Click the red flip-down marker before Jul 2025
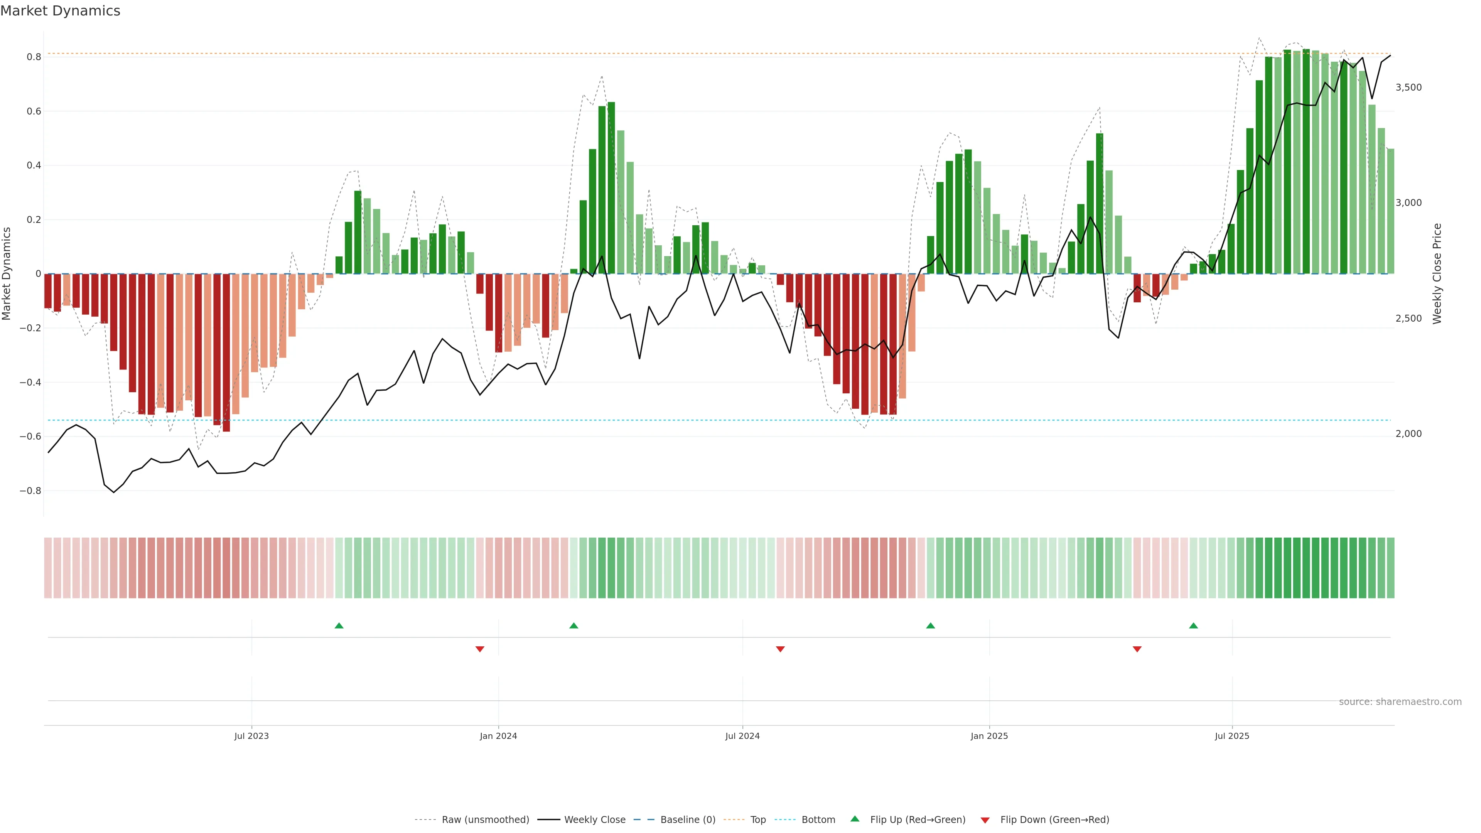 pyautogui.click(x=1137, y=649)
